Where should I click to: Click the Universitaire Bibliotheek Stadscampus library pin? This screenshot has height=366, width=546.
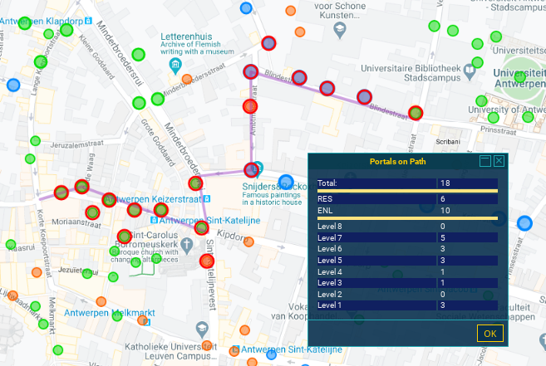coord(470,72)
